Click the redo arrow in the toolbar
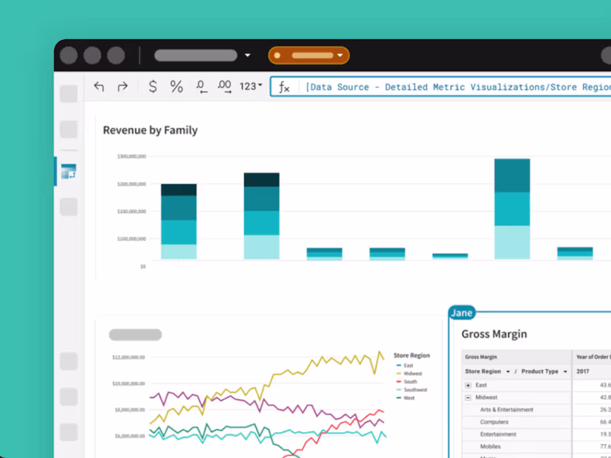The width and height of the screenshot is (611, 458). pyautogui.click(x=122, y=86)
